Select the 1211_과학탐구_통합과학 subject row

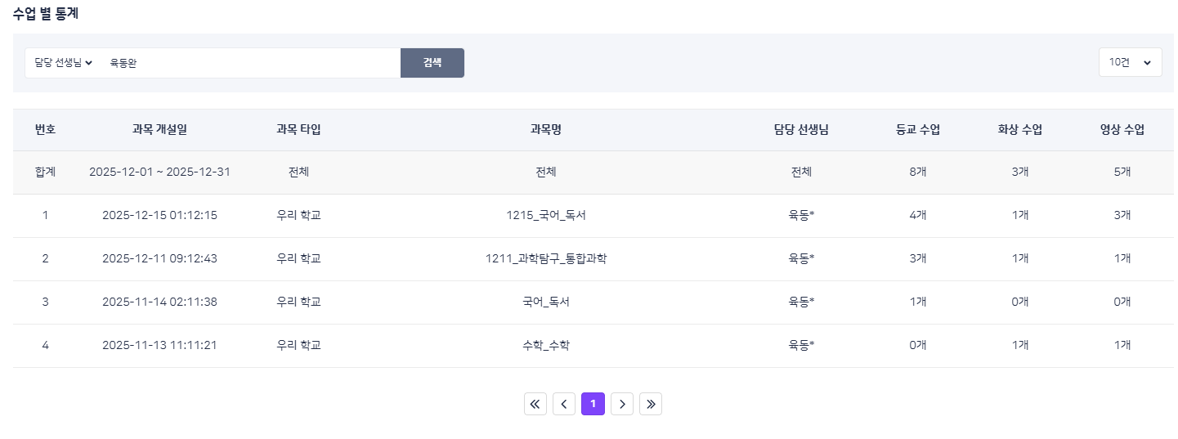545,259
